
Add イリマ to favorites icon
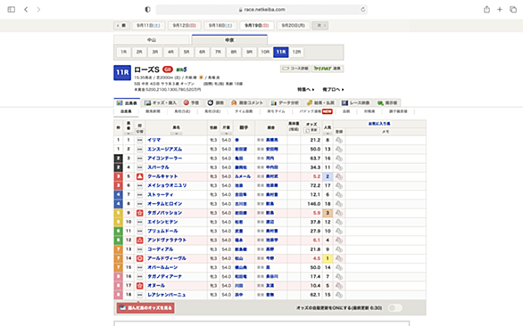[x=339, y=140]
